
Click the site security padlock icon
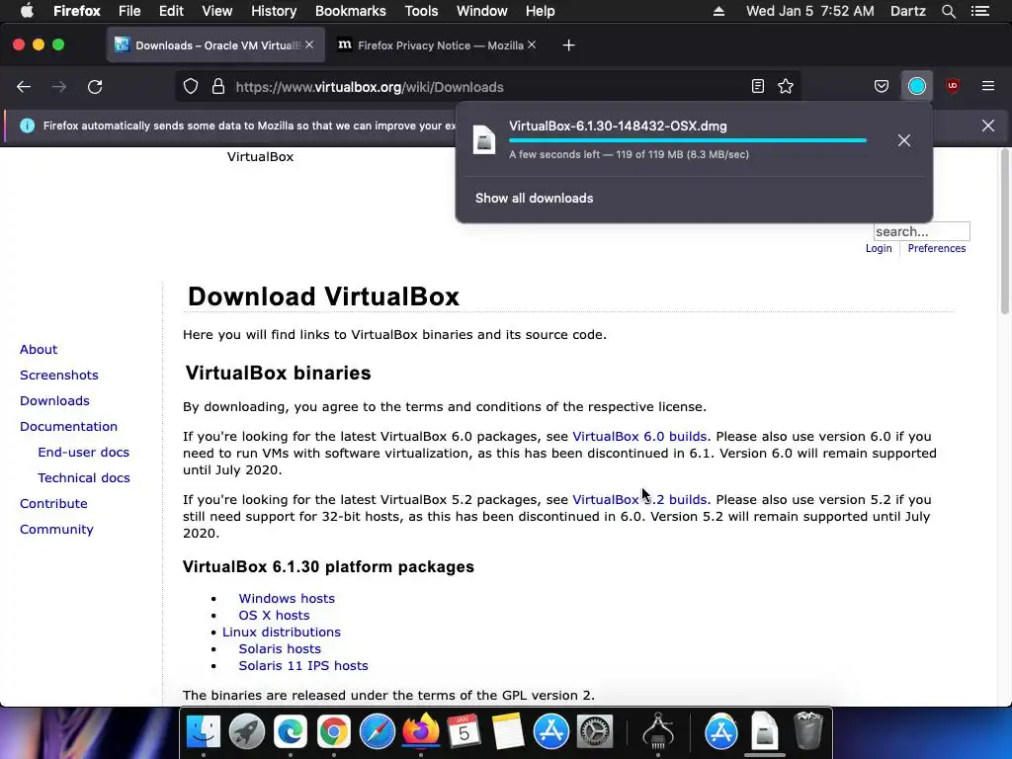tap(218, 87)
